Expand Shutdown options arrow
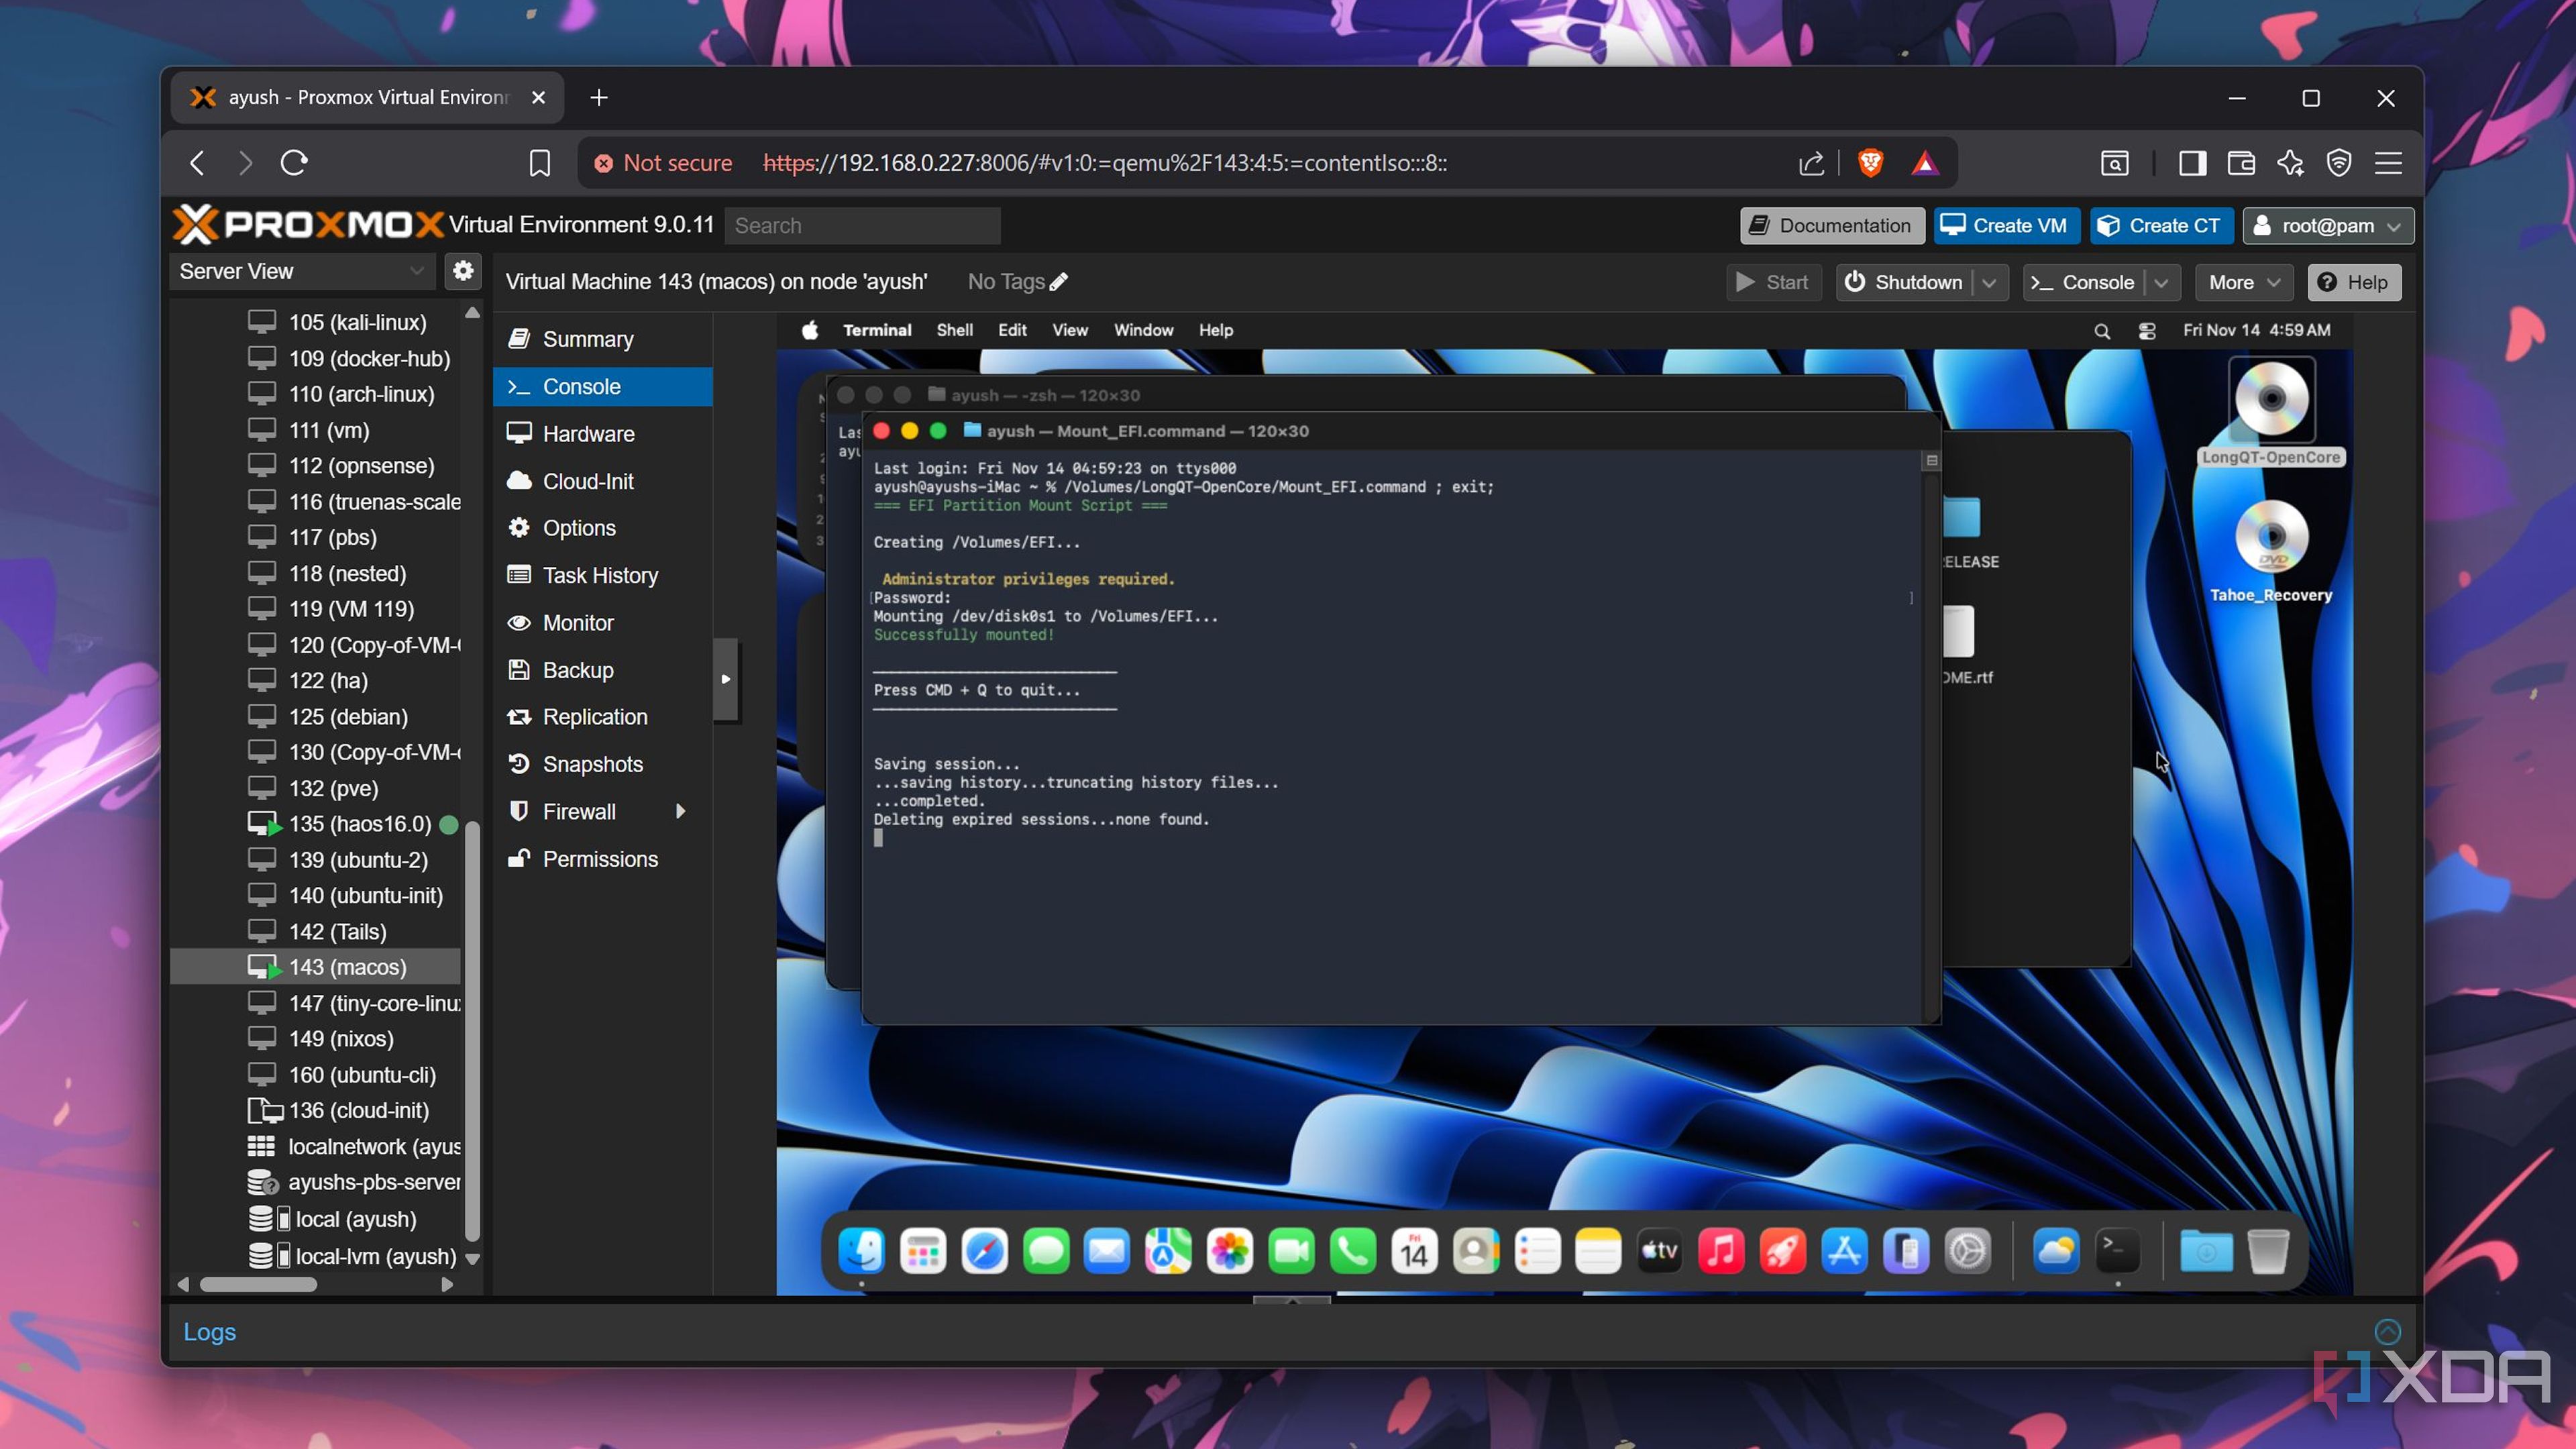2576x1449 pixels. click(1989, 283)
